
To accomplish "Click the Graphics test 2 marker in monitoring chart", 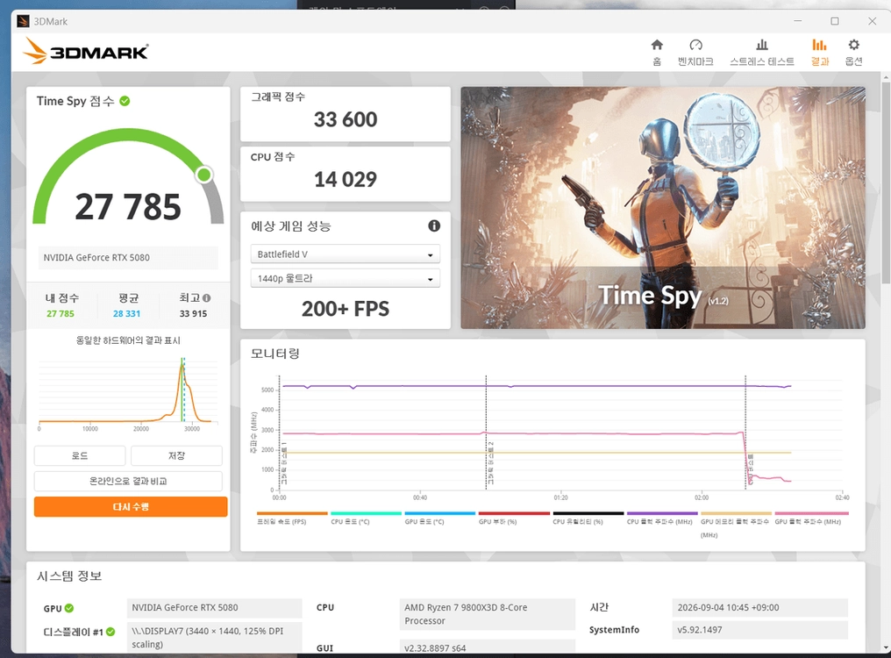I will pyautogui.click(x=490, y=461).
